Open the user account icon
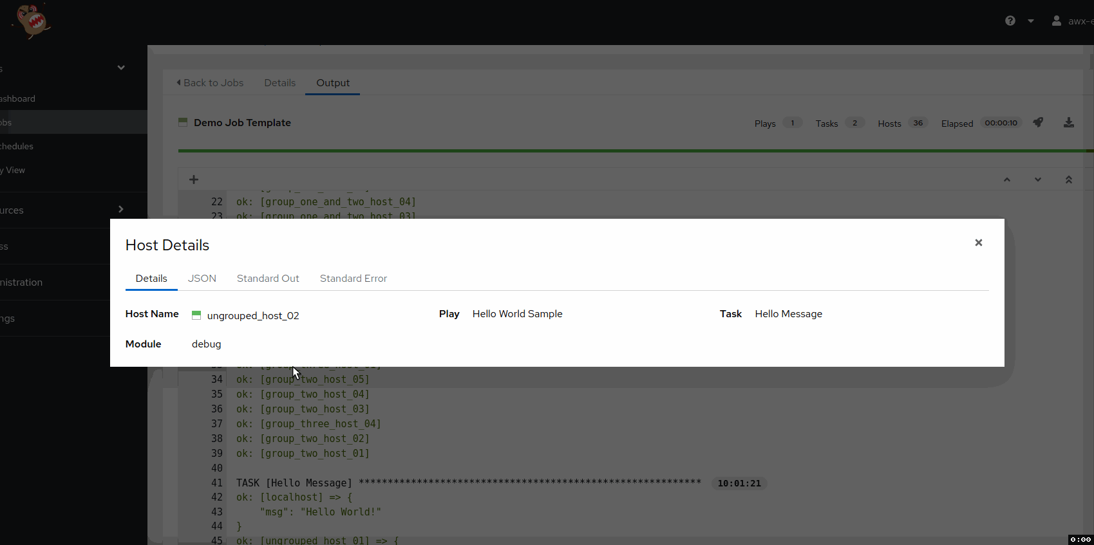The width and height of the screenshot is (1094, 545). click(1057, 21)
